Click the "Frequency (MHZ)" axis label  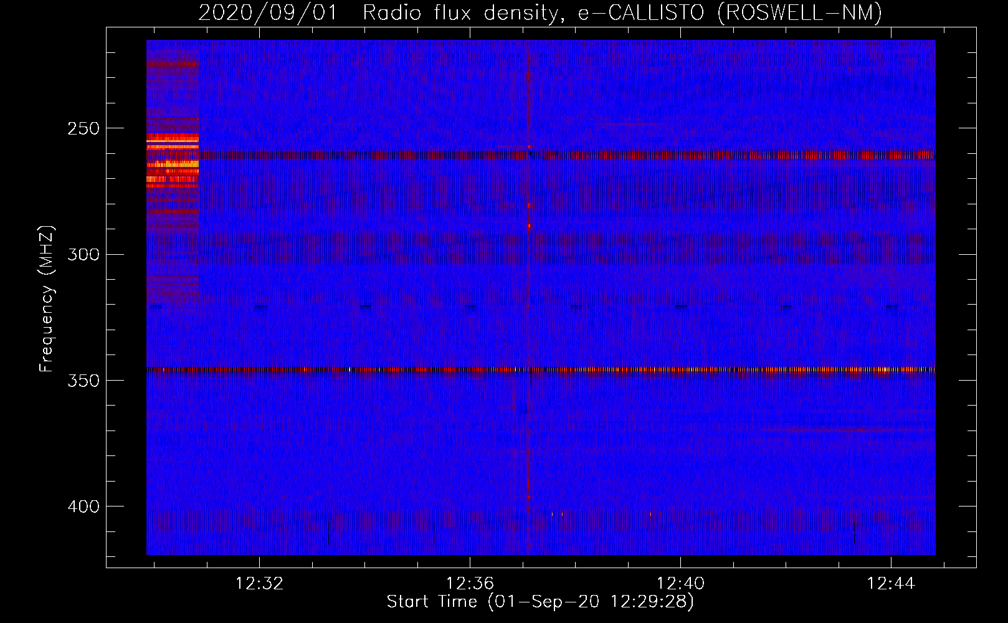coord(47,298)
